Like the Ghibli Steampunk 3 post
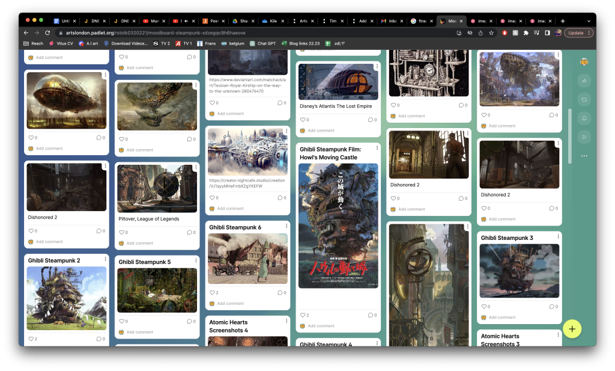Image resolution: width=615 pixels, height=371 pixels. tap(484, 307)
